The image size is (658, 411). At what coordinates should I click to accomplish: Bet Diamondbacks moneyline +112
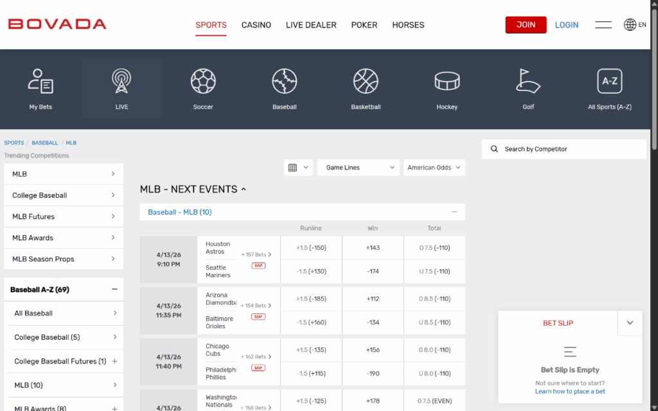[x=373, y=299]
